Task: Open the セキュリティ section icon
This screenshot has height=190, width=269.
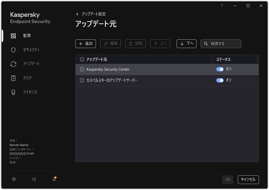Action: [13, 50]
